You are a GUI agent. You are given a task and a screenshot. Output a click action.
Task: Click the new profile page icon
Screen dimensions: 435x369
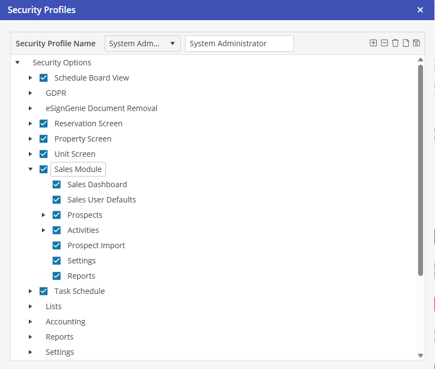click(x=406, y=43)
